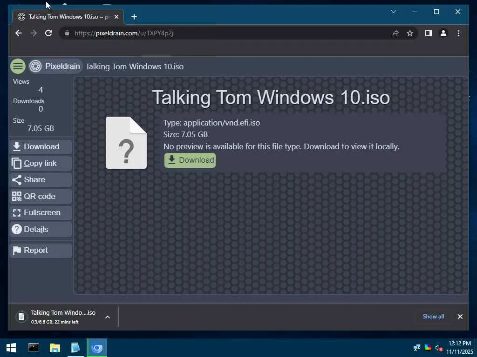Close the downloads bar
The image size is (477, 357).
click(x=460, y=317)
